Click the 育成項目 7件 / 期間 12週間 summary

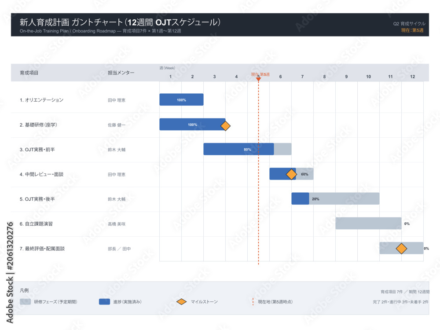405,292
